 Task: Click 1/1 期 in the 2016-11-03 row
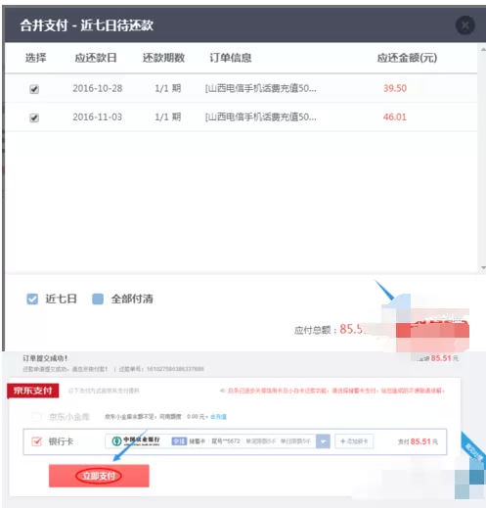click(x=168, y=117)
